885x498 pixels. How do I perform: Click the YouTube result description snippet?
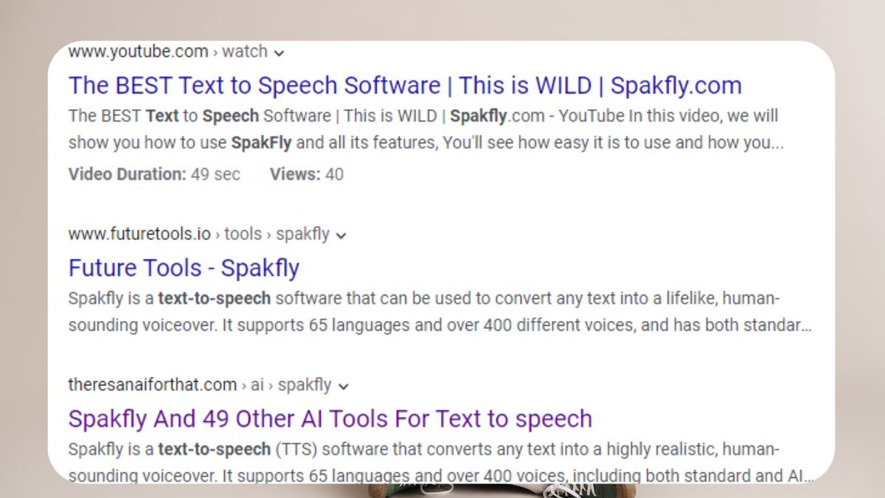coord(426,129)
